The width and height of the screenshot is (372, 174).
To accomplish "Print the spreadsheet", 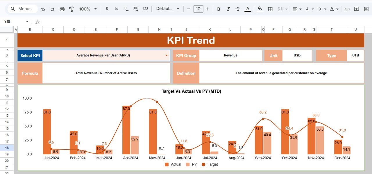I will (62, 9).
